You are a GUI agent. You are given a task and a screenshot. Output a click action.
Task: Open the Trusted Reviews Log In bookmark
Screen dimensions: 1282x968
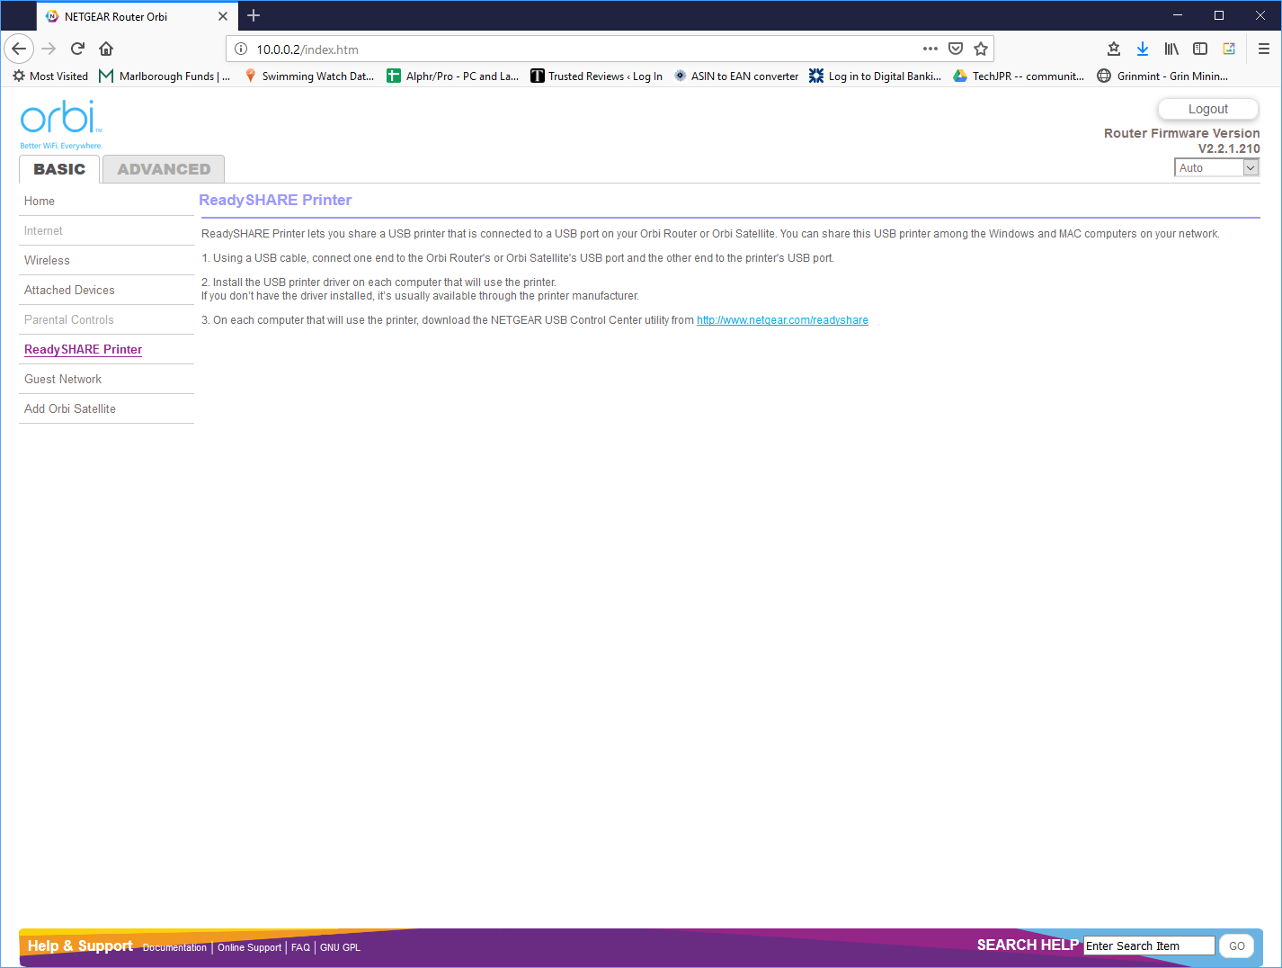(x=596, y=76)
